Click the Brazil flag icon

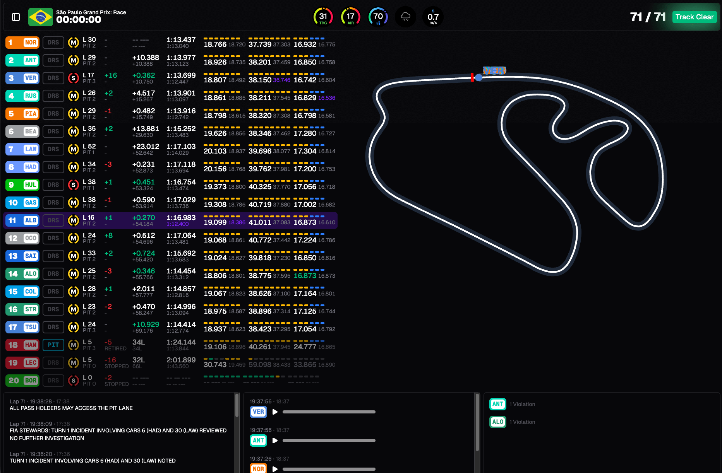click(x=40, y=17)
